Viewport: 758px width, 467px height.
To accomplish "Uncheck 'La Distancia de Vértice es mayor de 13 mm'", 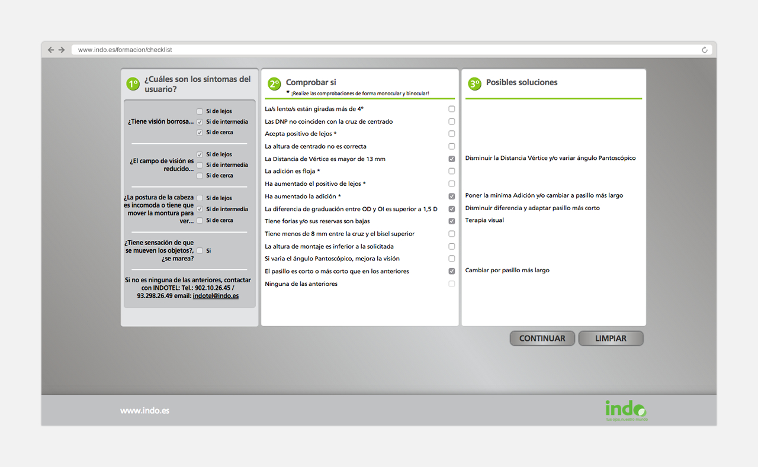I will click(451, 159).
